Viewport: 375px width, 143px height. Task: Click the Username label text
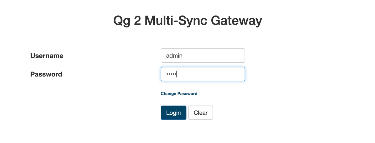pos(47,56)
